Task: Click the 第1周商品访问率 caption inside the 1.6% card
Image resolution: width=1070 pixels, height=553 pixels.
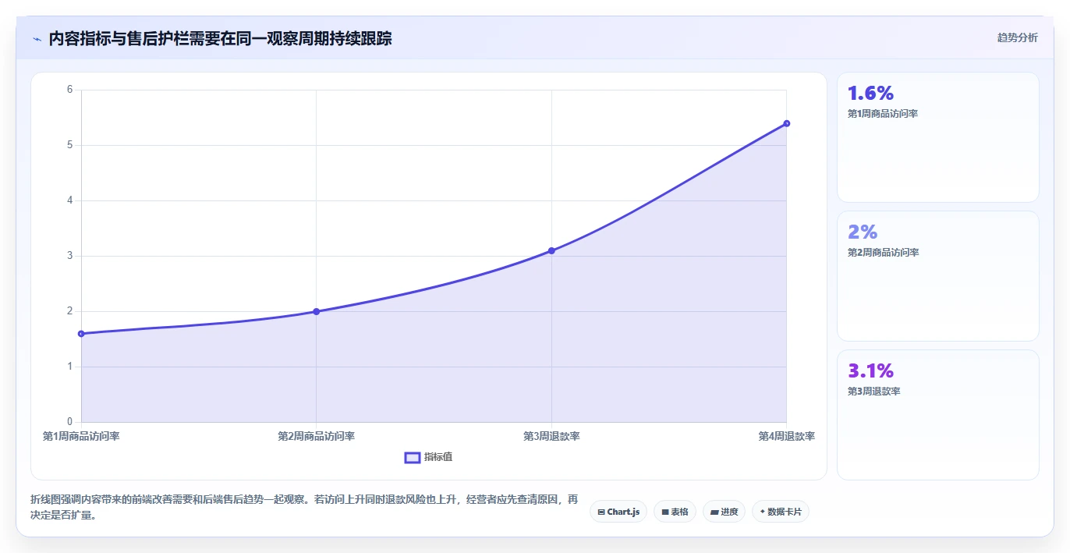Action: point(883,114)
